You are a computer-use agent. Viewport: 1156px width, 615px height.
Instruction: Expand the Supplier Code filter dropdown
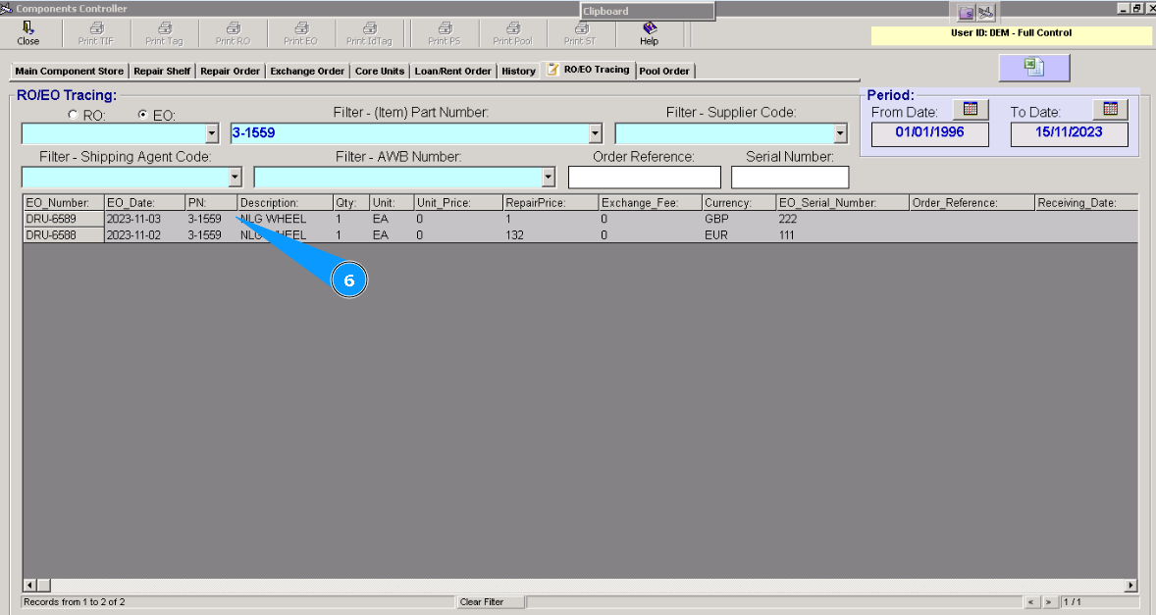coord(840,133)
